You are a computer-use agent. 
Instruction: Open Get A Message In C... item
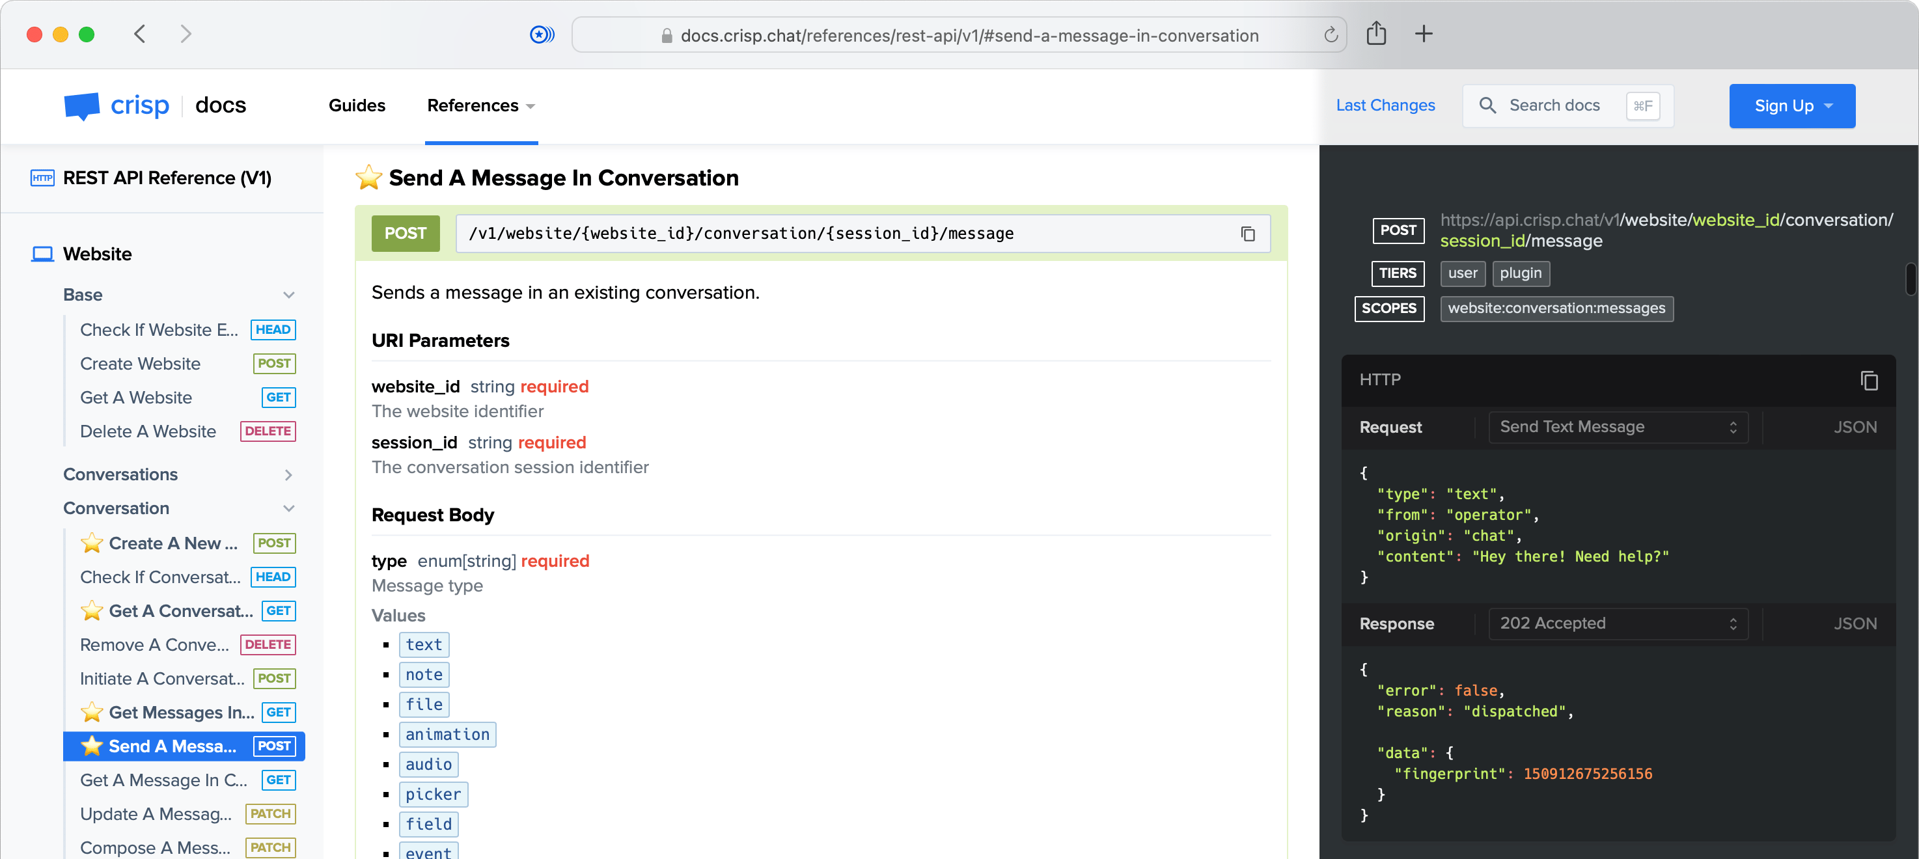(187, 780)
